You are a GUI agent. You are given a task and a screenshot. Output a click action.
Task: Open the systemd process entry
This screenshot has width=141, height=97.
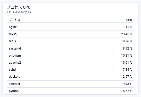point(70,48)
